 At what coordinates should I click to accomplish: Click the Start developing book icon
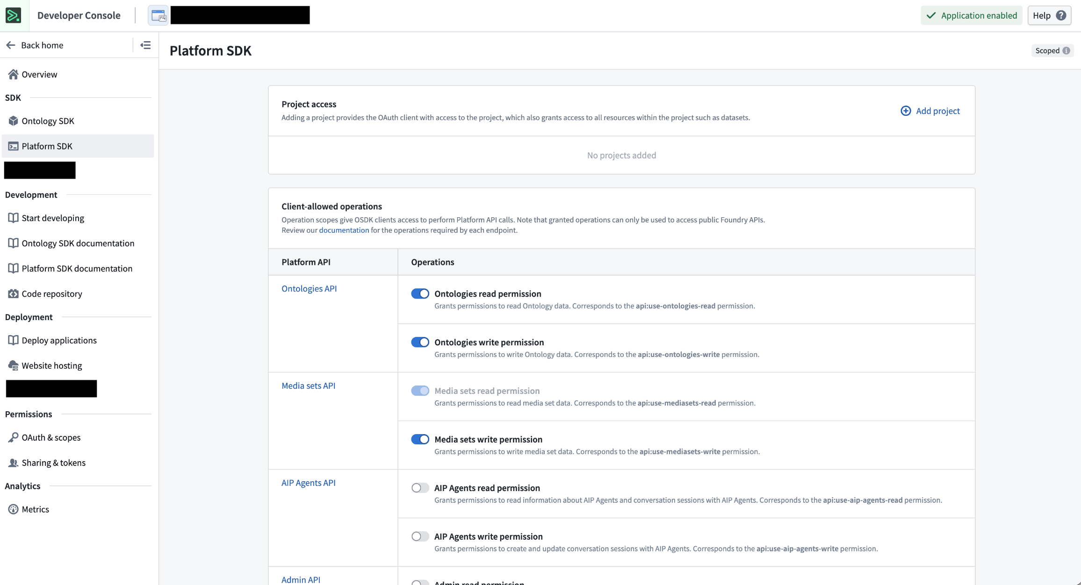[13, 218]
